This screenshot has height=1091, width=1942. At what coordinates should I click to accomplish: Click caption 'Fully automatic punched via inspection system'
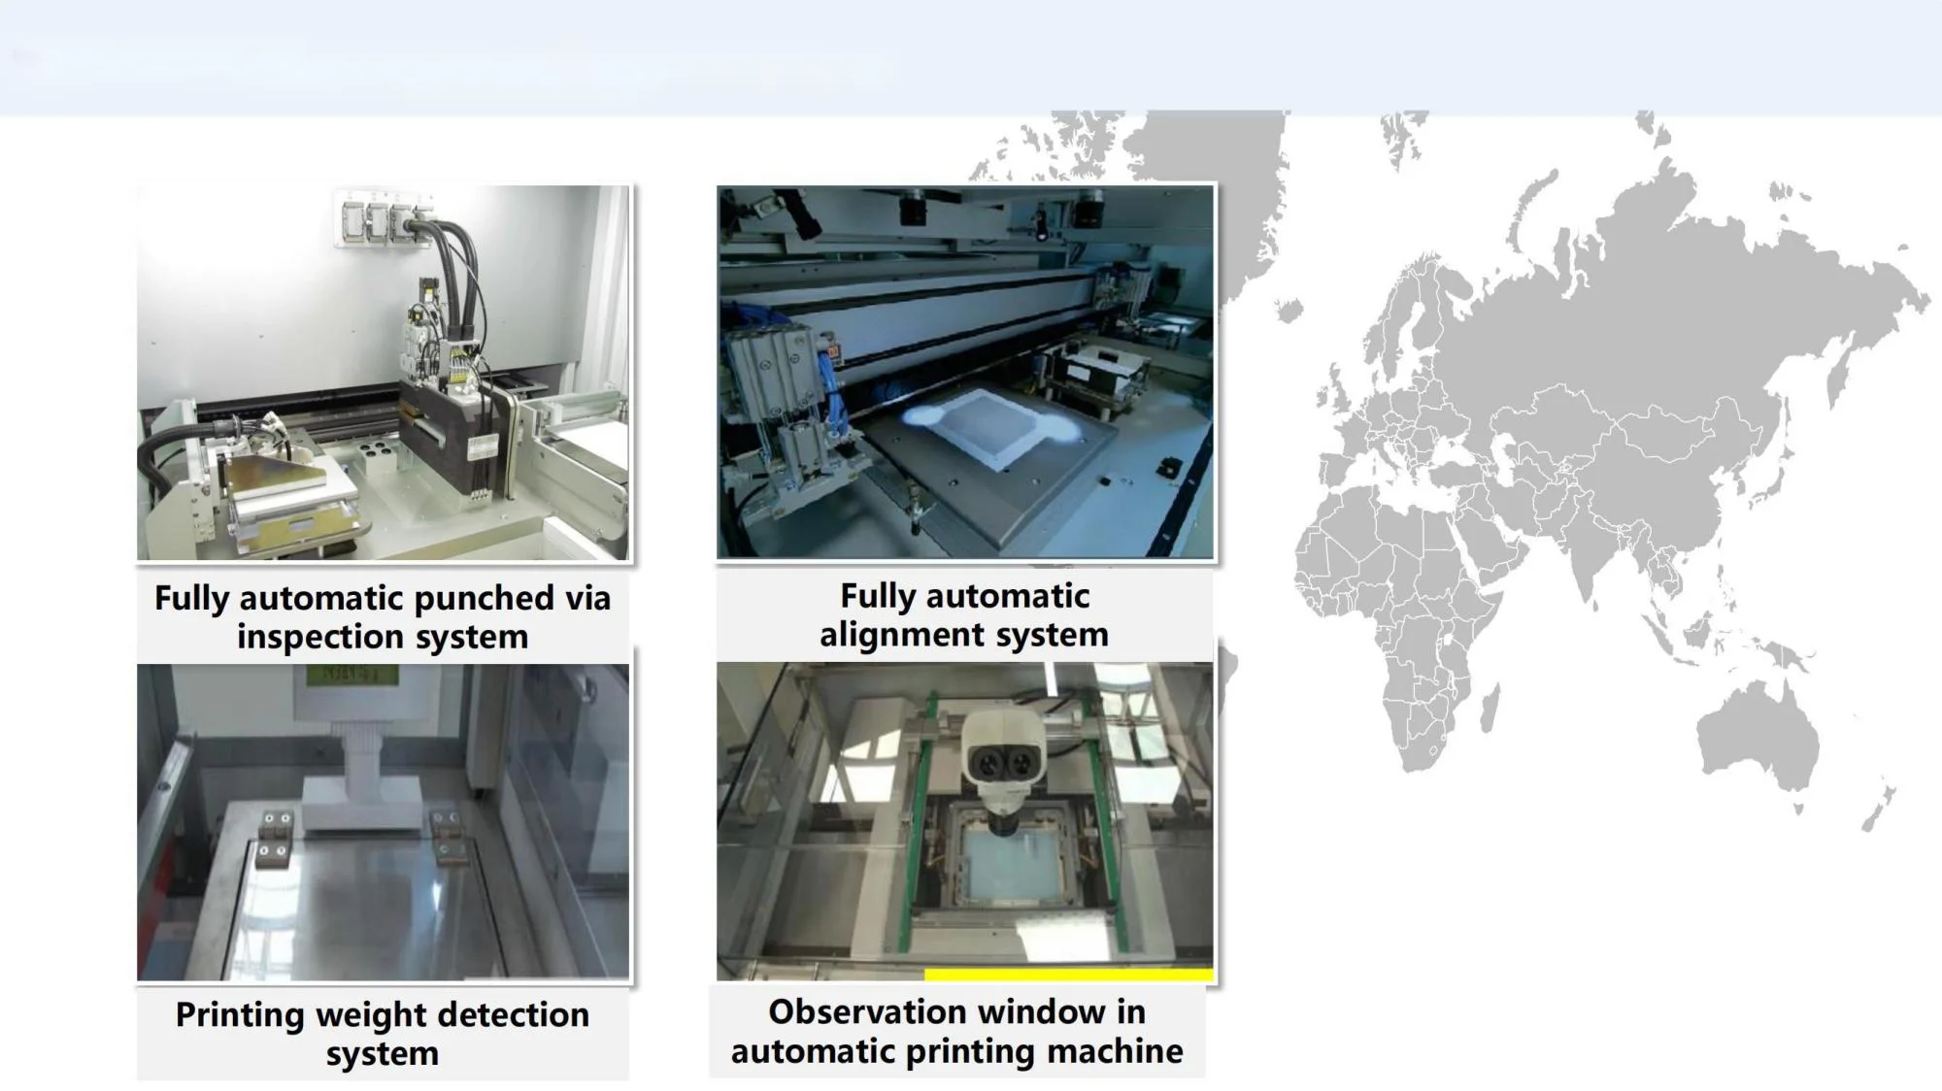pos(383,616)
